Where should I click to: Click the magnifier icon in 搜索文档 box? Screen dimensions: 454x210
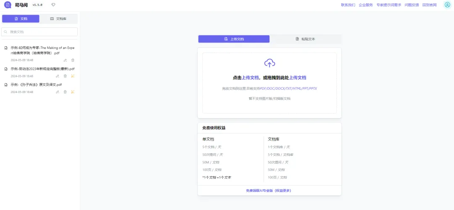(5, 32)
